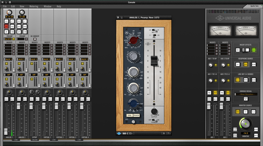Click the PHASE button on Neve 1073
This screenshot has height=146, width=263.
click(136, 115)
